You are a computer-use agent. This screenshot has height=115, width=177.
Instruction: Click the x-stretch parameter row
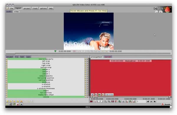pos(46,84)
